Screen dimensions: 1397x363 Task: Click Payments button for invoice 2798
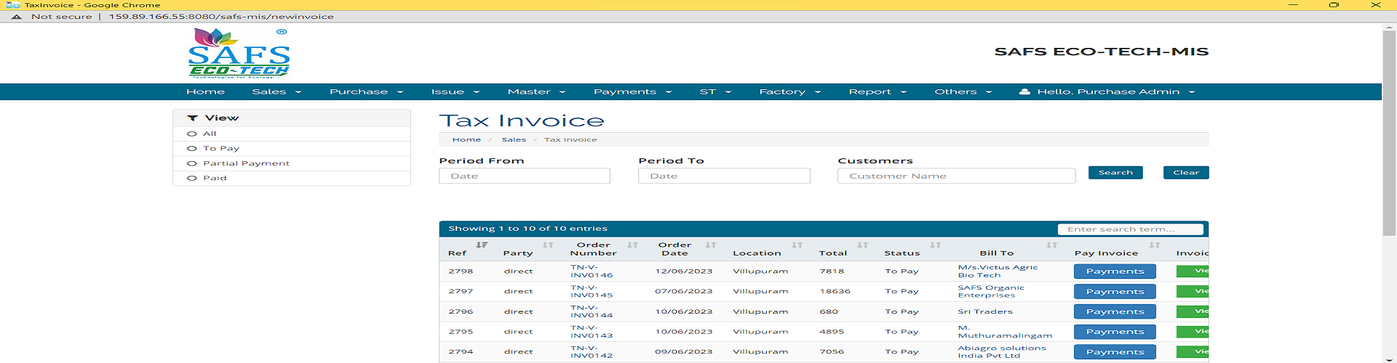1115,272
